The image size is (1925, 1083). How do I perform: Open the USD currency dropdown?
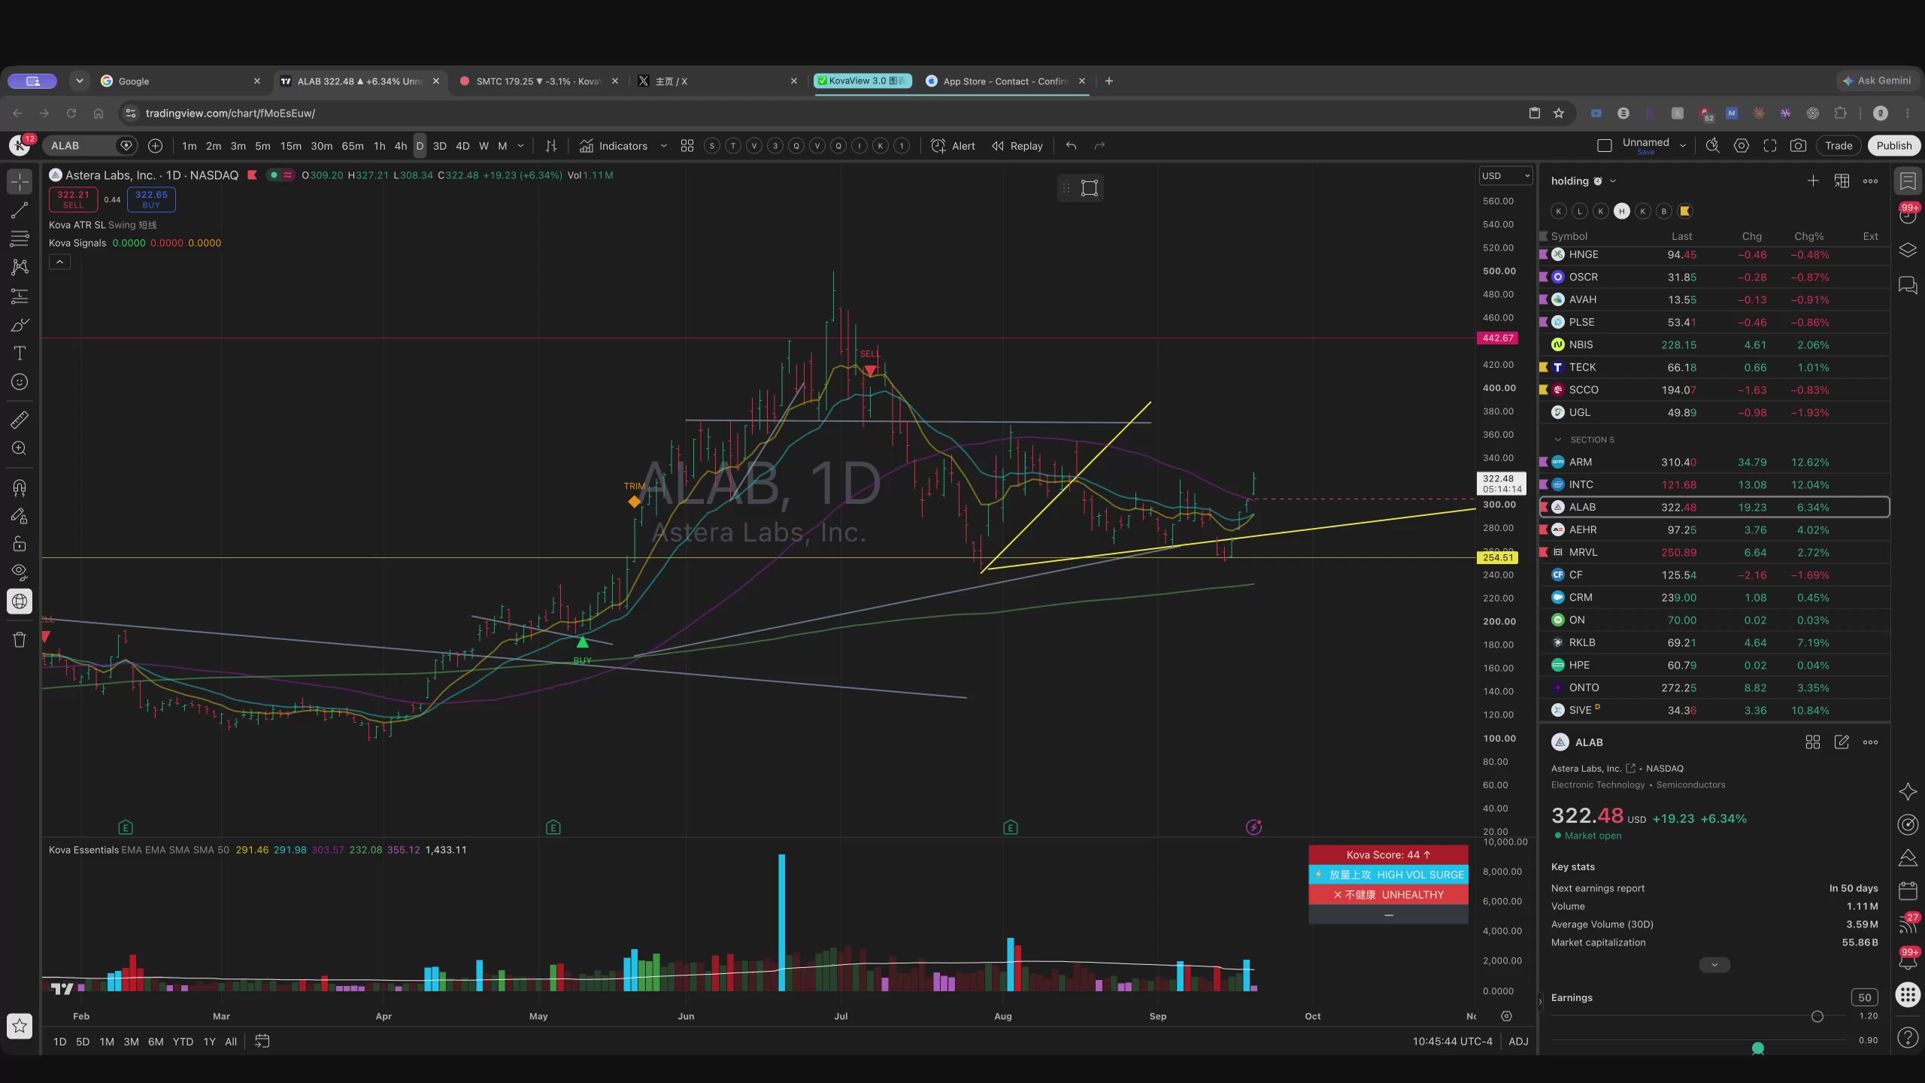1505,175
